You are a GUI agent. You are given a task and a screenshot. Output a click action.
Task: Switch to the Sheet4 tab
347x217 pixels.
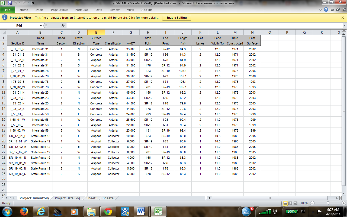pyautogui.click(x=108, y=198)
